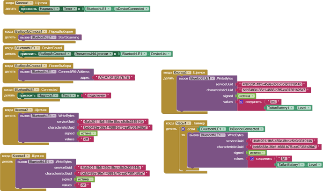Open ЭлементыИзЦепочки property dropdown
323x191 pixels.
93,54
